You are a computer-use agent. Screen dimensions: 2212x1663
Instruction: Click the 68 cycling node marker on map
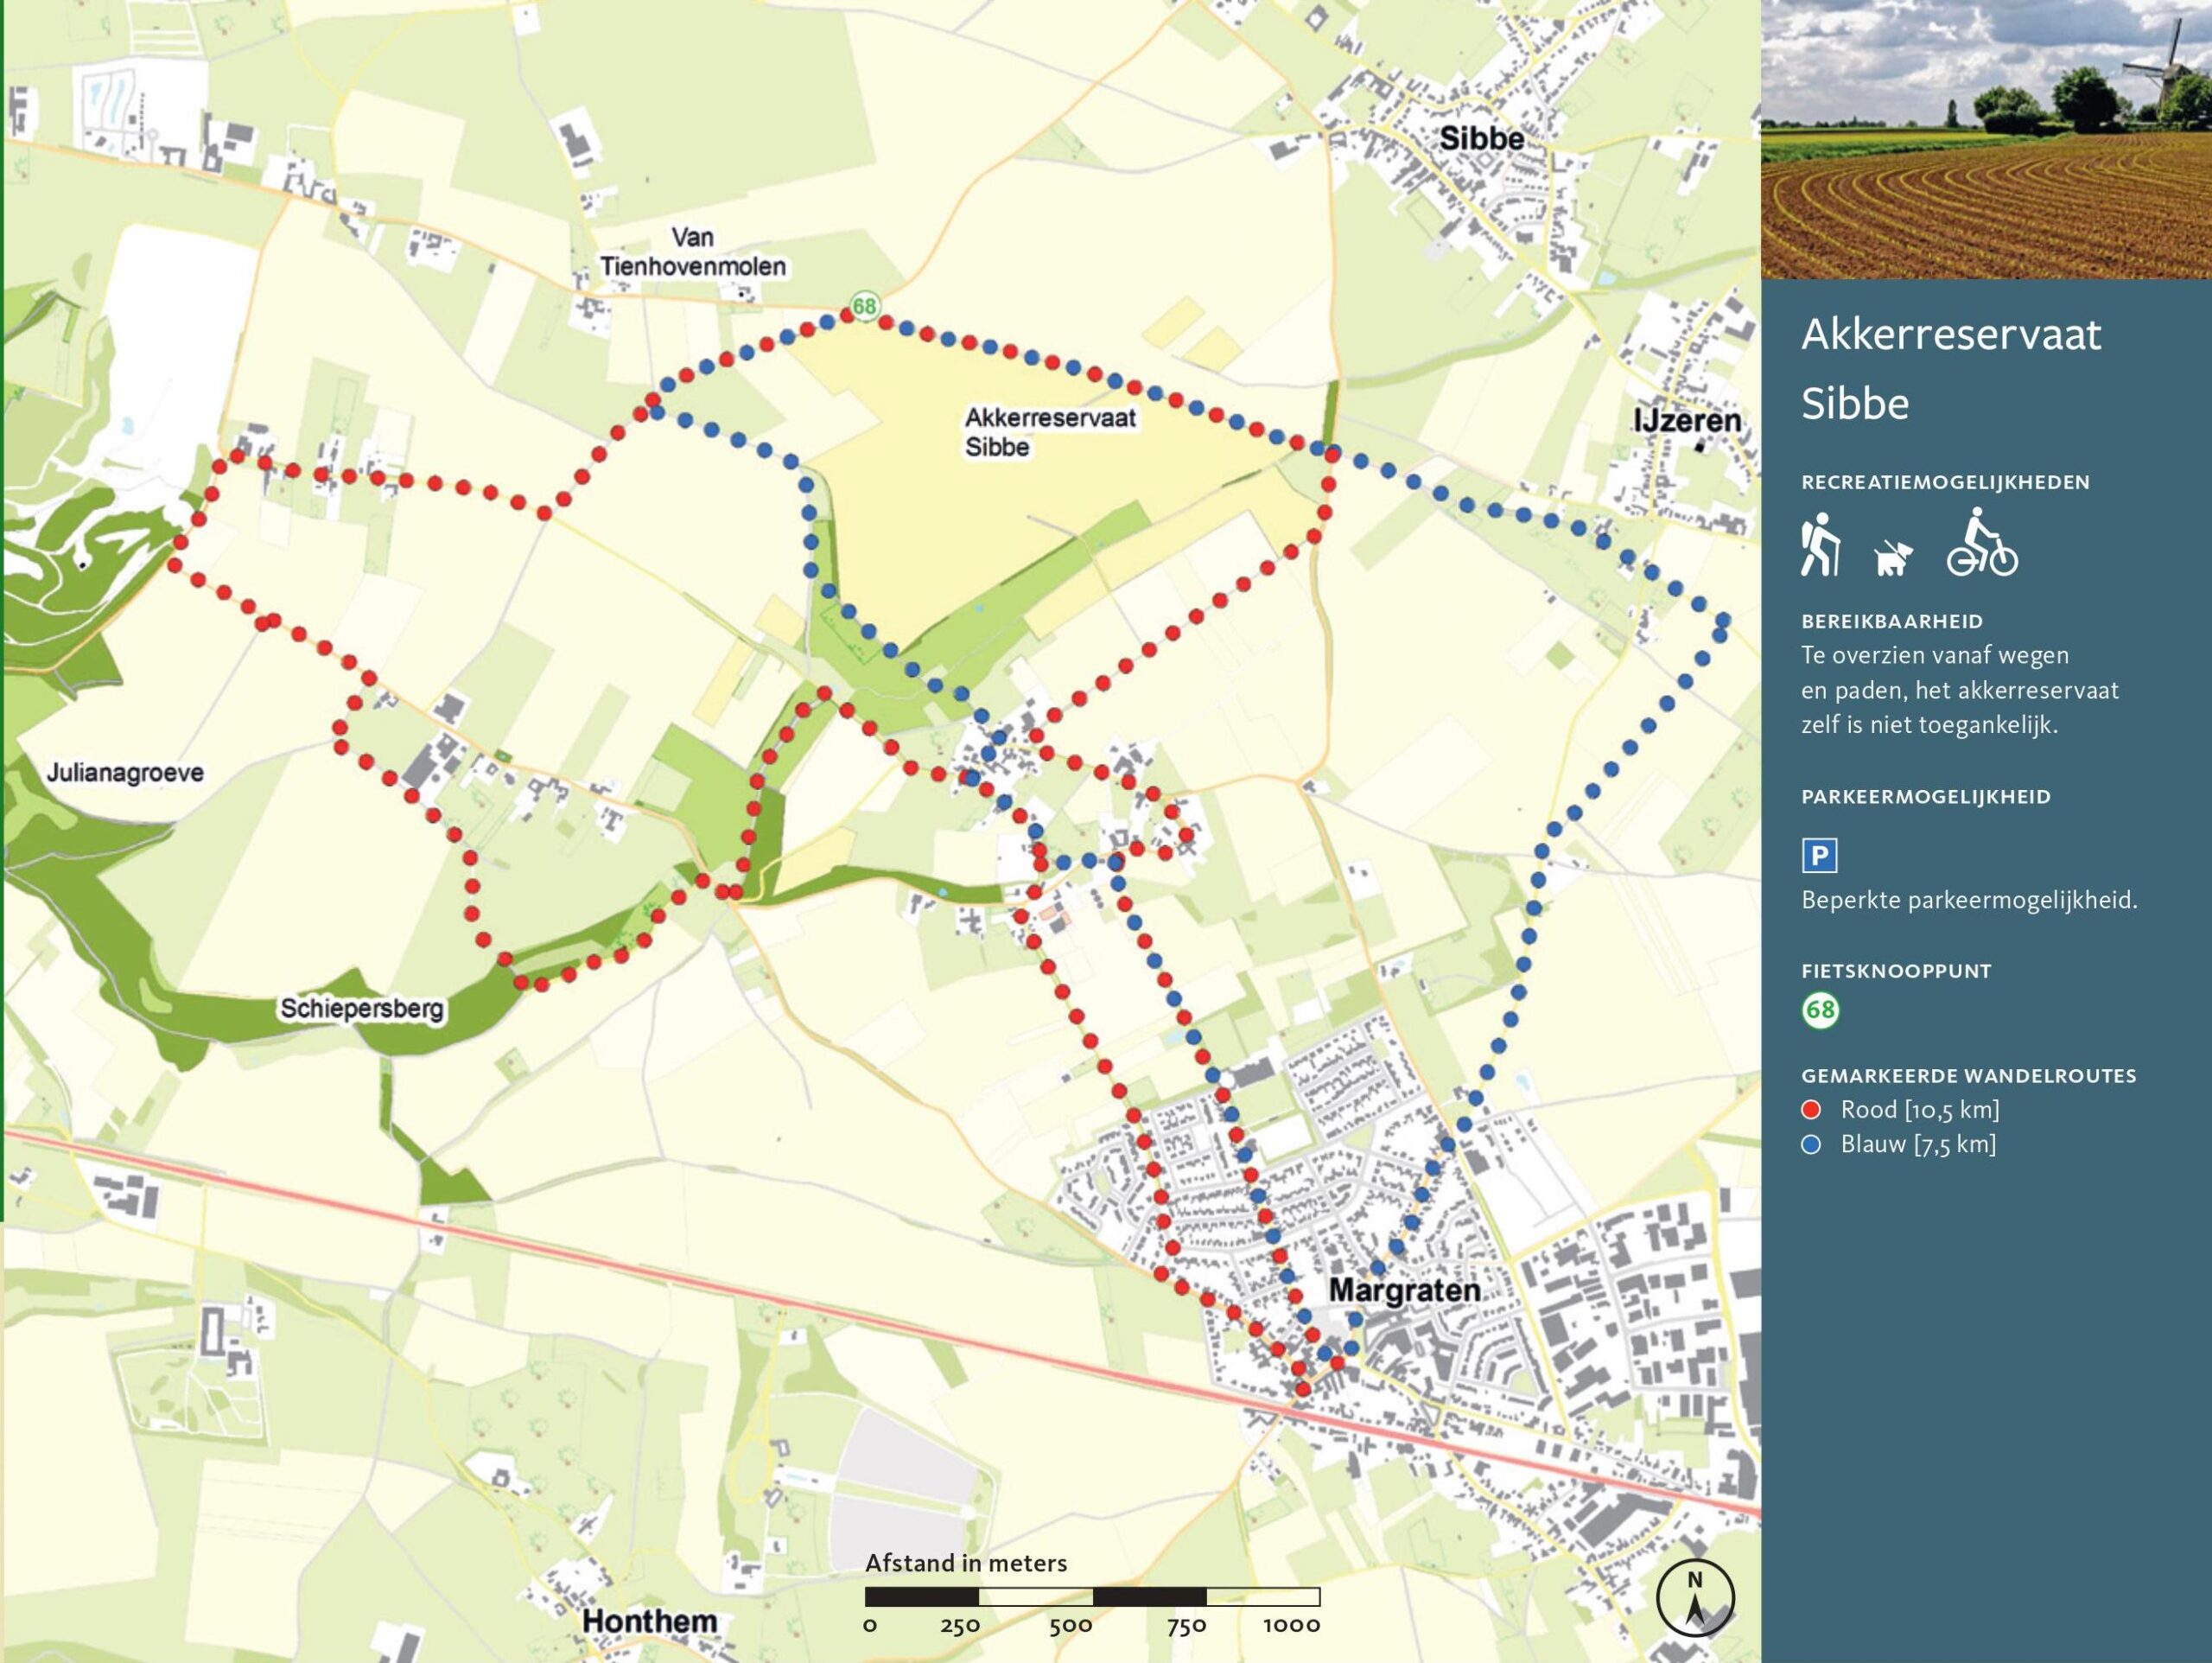864,305
